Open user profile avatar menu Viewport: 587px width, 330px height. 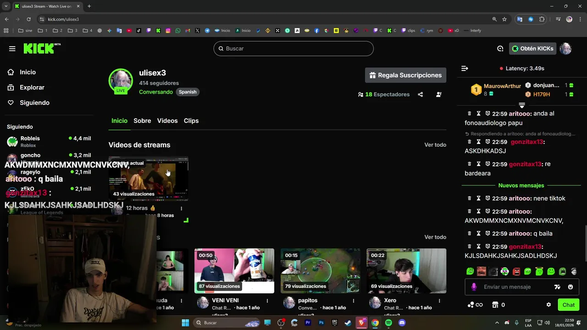[566, 49]
